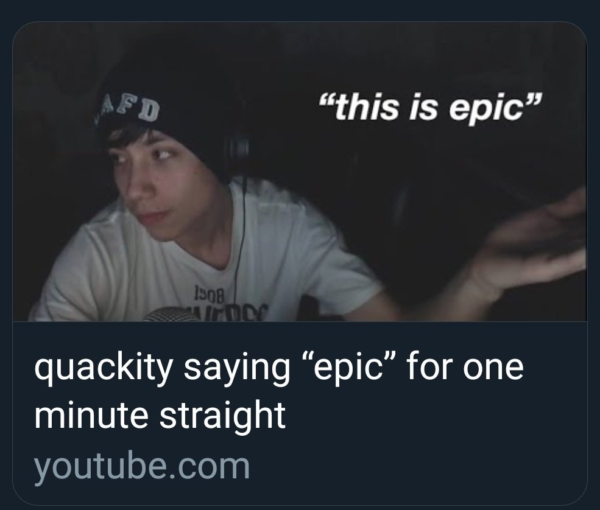Click the "quackity saying epic" card title

(278, 391)
